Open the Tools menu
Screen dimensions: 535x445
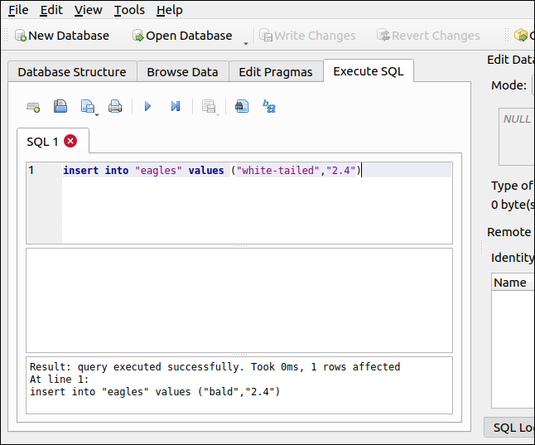coord(129,10)
